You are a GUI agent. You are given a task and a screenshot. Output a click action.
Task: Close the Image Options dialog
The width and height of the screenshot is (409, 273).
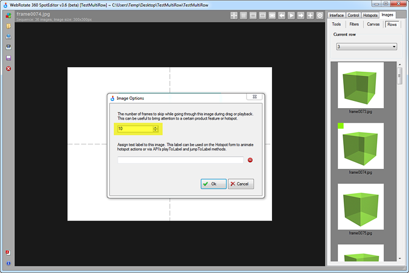(255, 97)
